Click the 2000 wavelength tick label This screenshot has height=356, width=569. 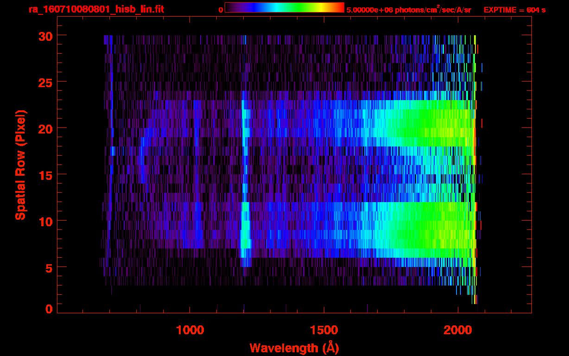tap(457, 330)
